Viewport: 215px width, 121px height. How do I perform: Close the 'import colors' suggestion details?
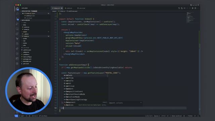141,103
